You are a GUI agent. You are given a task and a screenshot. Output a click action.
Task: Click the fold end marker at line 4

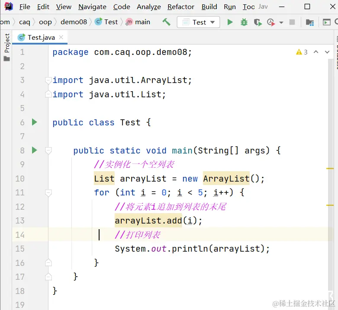point(48,94)
